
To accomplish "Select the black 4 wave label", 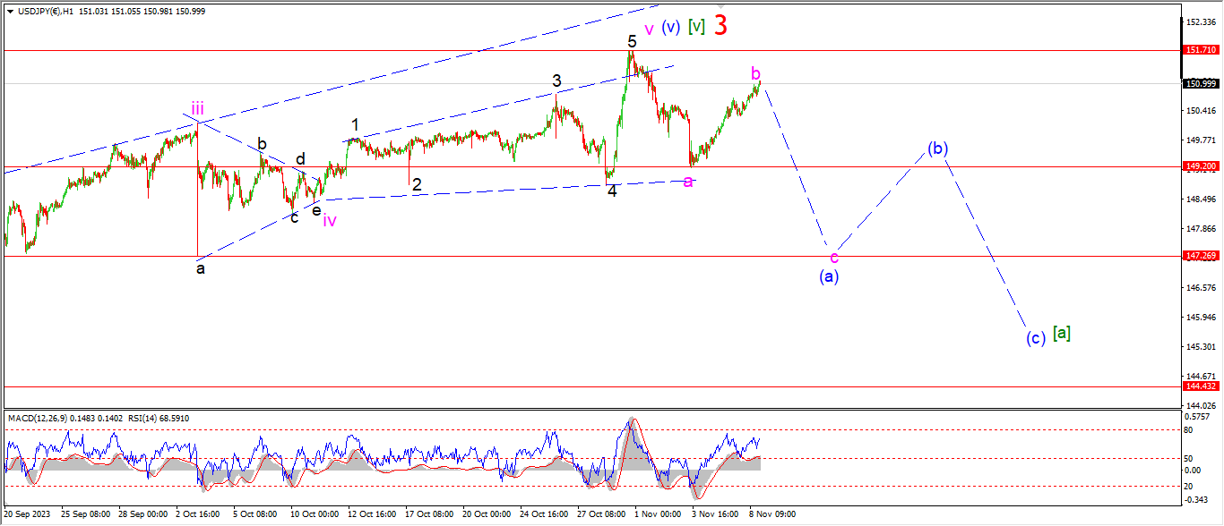I will point(612,191).
